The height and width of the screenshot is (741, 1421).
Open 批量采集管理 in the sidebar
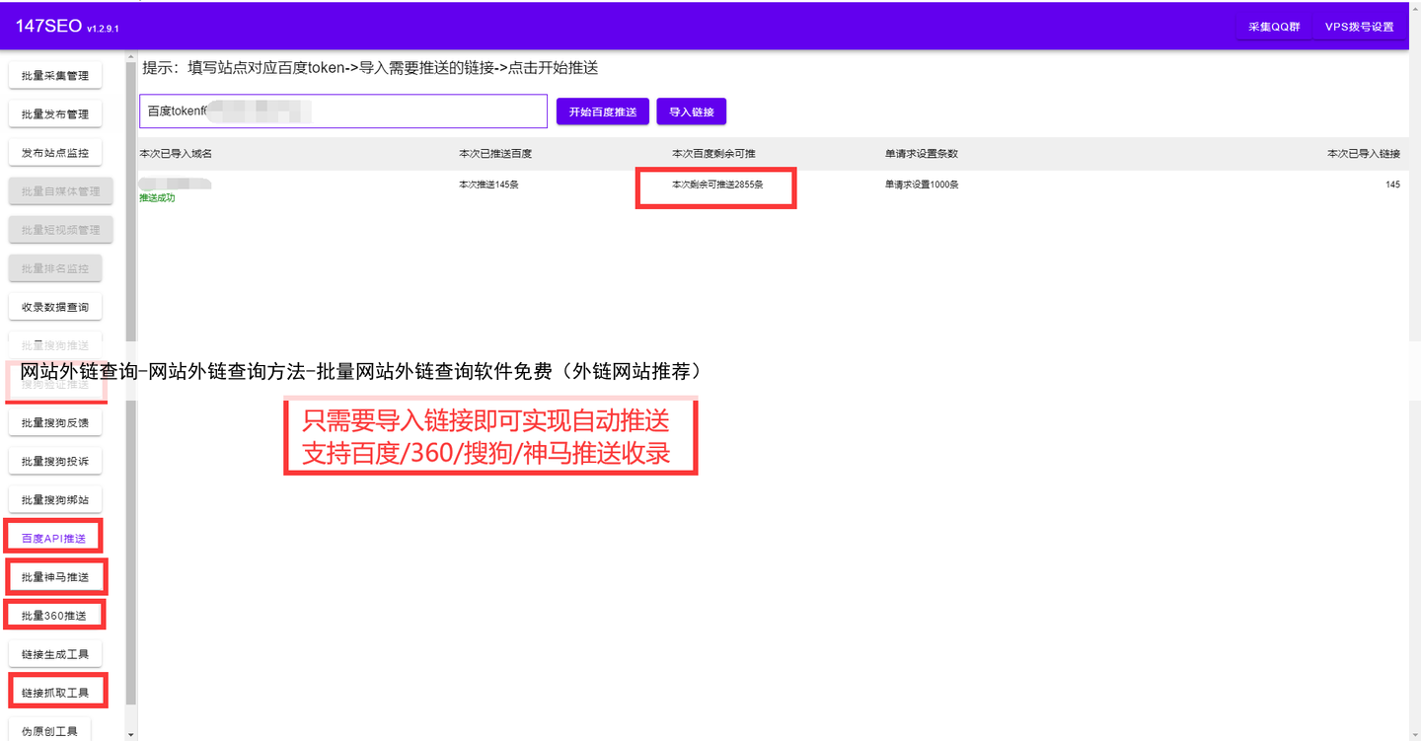pyautogui.click(x=55, y=76)
